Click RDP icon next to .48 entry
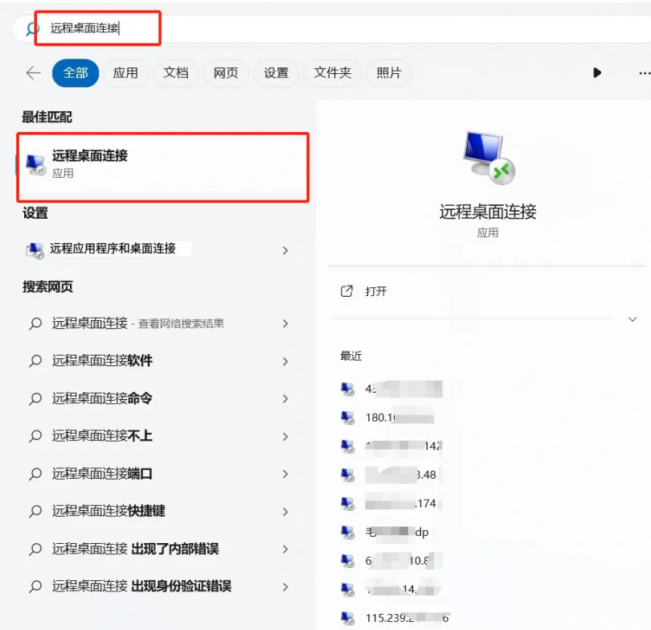Image resolution: width=651 pixels, height=630 pixels. tap(347, 475)
